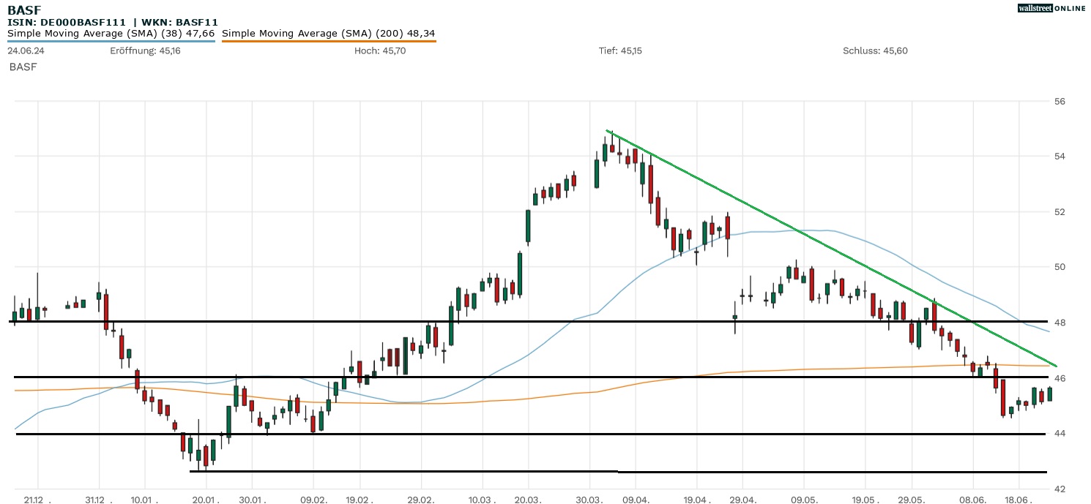Click the 18.06. date on the time axis
The height and width of the screenshot is (504, 1091).
coord(1019,499)
